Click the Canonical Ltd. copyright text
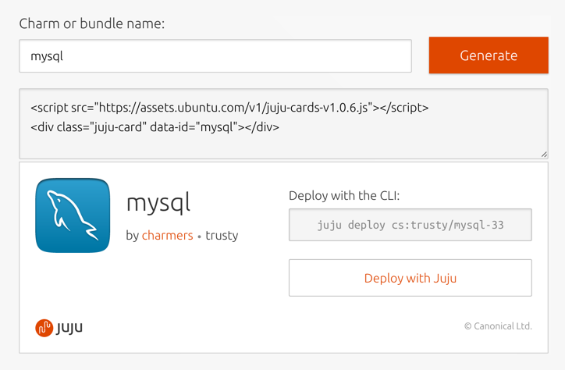Screen dimensions: 565x370 tap(503, 326)
